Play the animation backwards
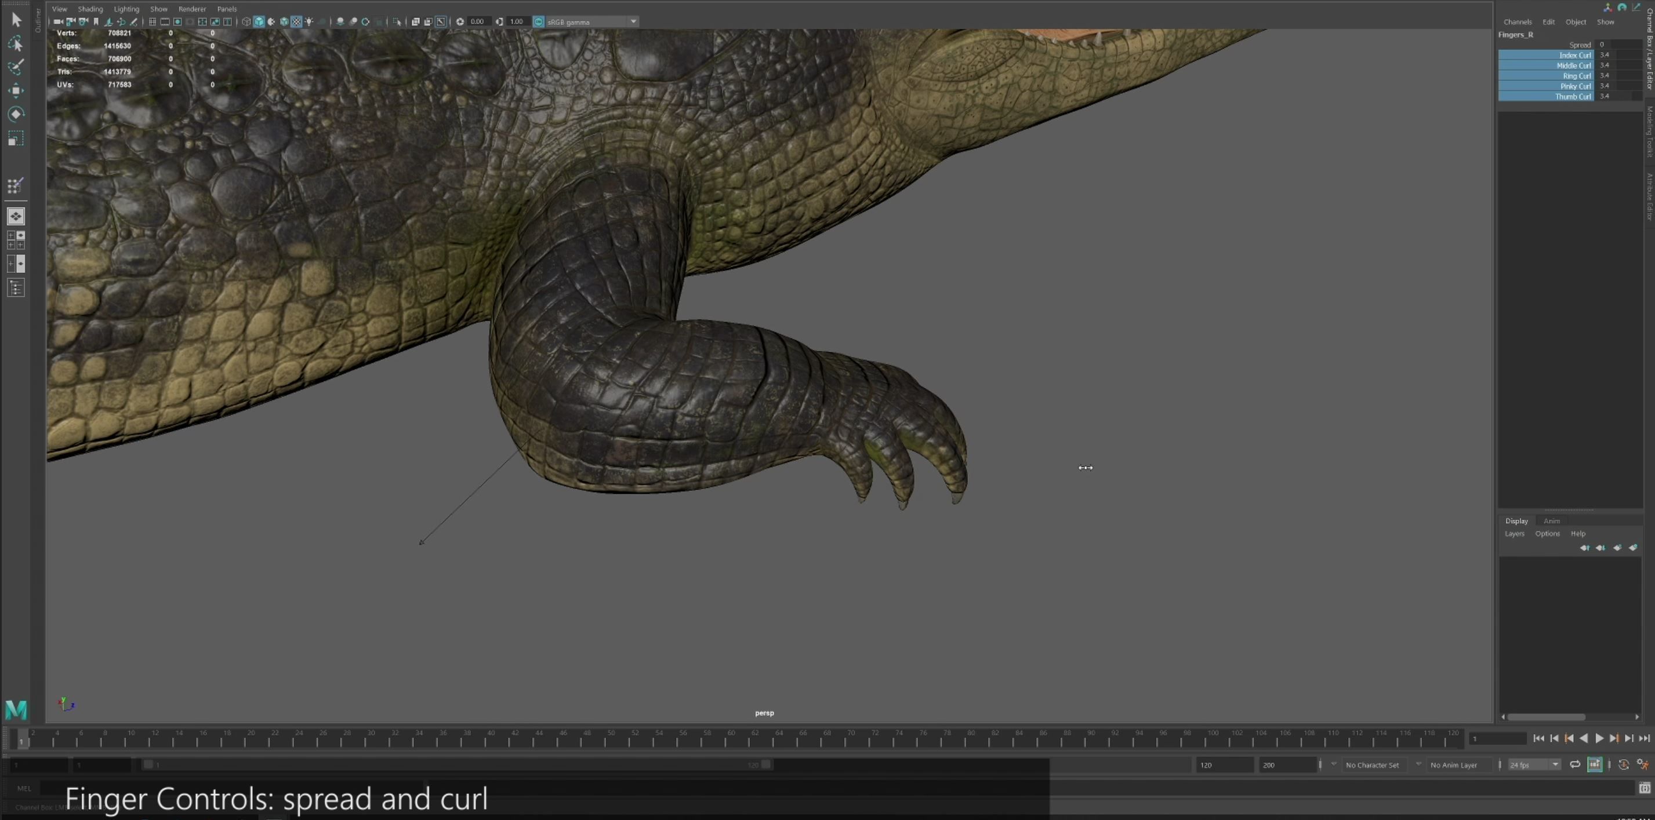The height and width of the screenshot is (820, 1655). (1584, 738)
